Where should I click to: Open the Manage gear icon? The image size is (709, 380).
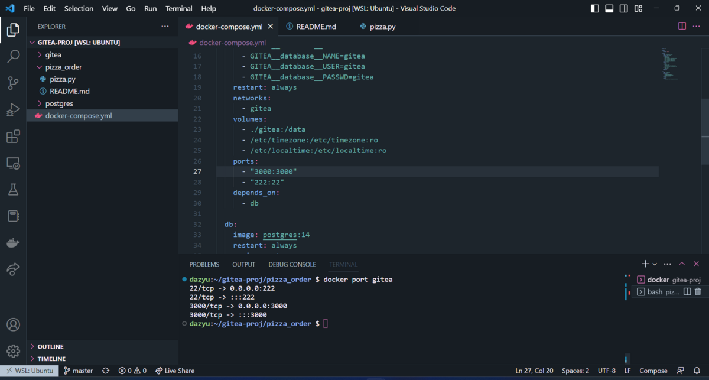tap(13, 351)
